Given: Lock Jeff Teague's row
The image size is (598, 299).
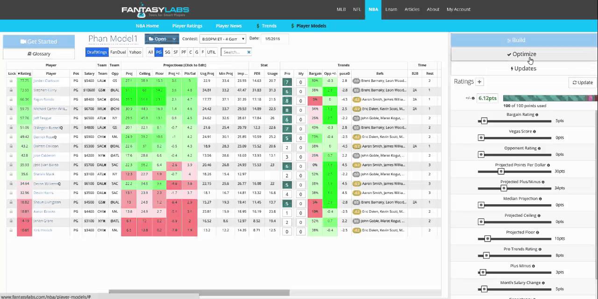Looking at the screenshot, I should point(11,118).
